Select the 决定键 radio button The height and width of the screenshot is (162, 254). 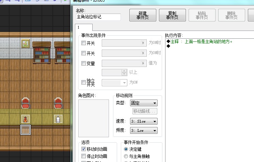click(x=126, y=149)
